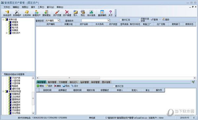The width and height of the screenshot is (198, 120).
Task: Click the 维修价格 column header
Action: point(91,90)
